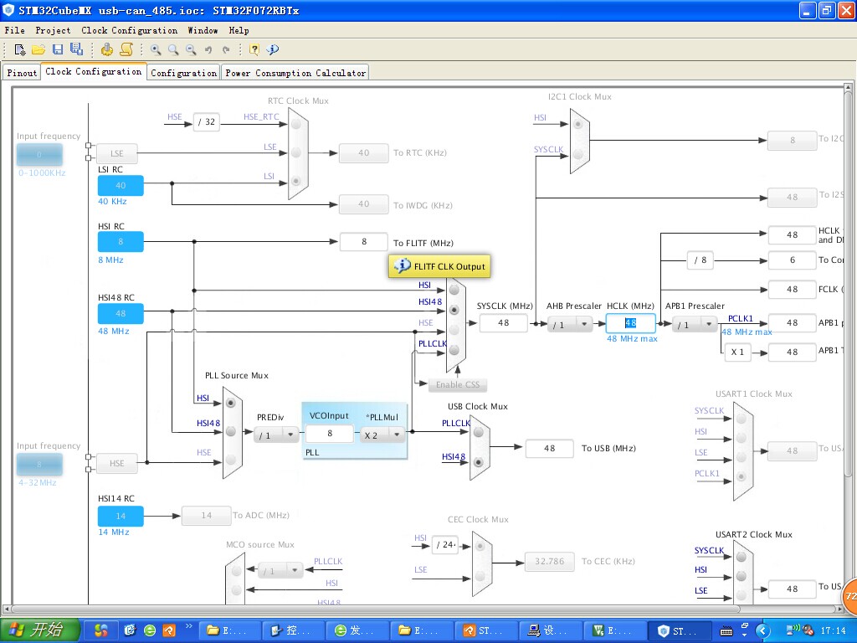Select PLLCLK in System Clock Mux
Image resolution: width=857 pixels, height=643 pixels.
tap(454, 351)
